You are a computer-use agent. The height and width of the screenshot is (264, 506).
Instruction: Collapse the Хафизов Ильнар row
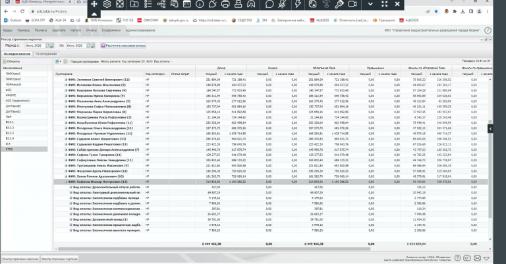point(66,182)
